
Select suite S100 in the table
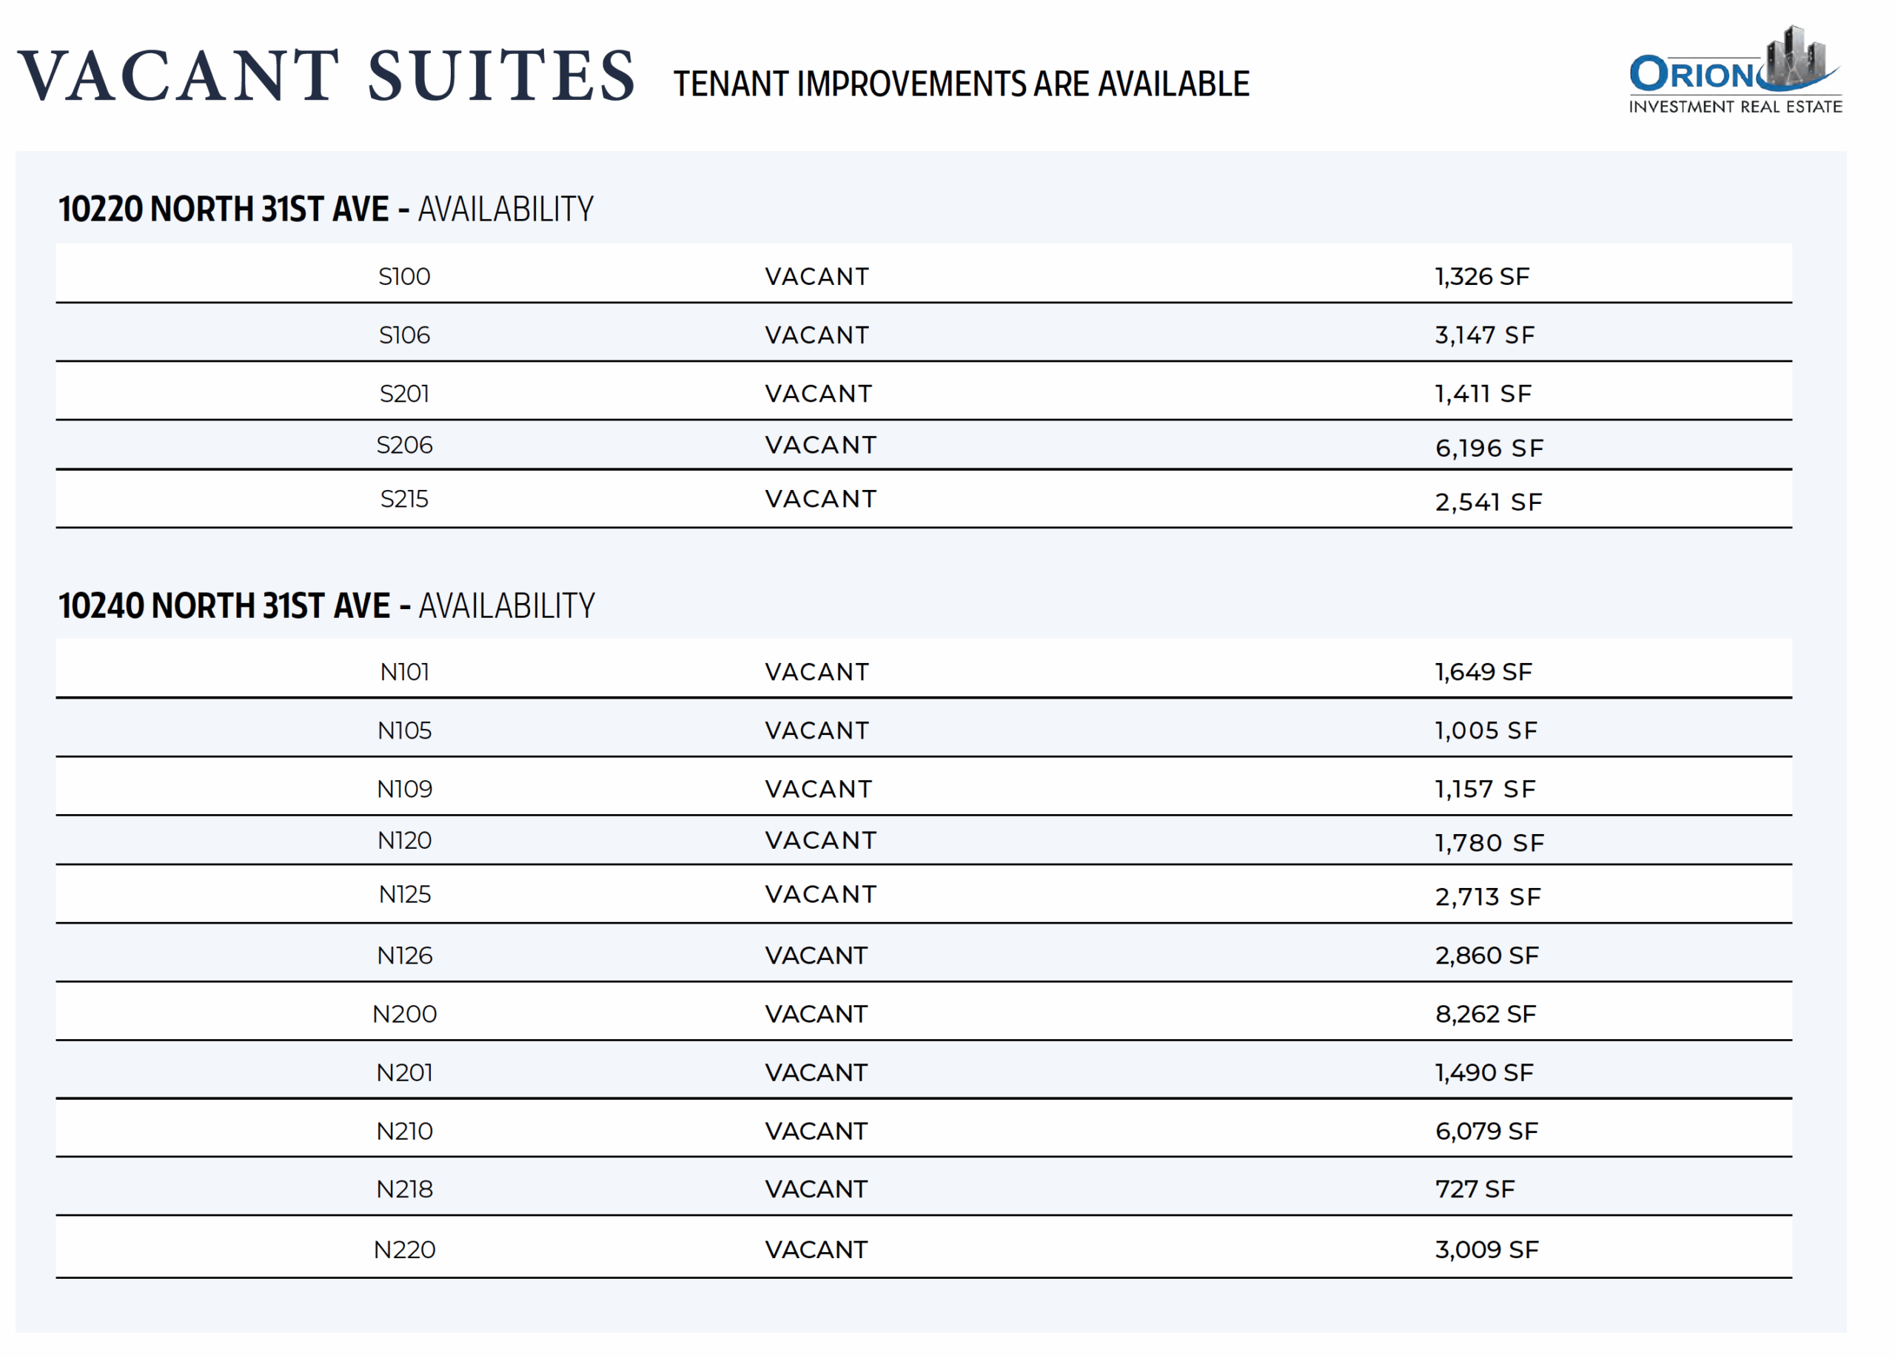tap(404, 277)
